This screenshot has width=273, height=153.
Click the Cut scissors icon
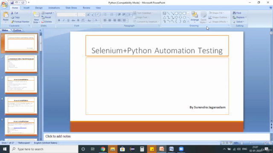click(12, 13)
